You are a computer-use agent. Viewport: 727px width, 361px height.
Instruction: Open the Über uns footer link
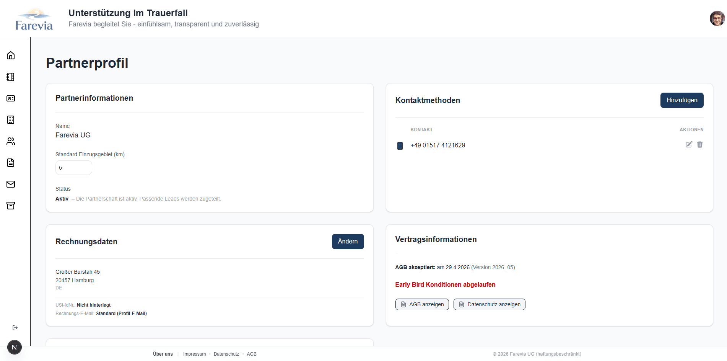pyautogui.click(x=163, y=354)
